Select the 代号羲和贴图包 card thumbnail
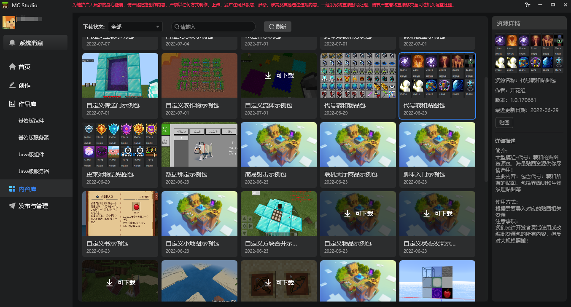 coord(437,75)
